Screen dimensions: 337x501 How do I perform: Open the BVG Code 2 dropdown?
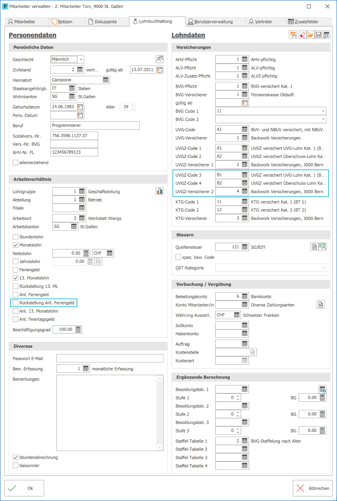coord(323,119)
